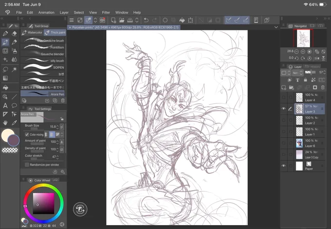
Task: Select the Fill bucket tool in toolbox
Action: [5, 87]
